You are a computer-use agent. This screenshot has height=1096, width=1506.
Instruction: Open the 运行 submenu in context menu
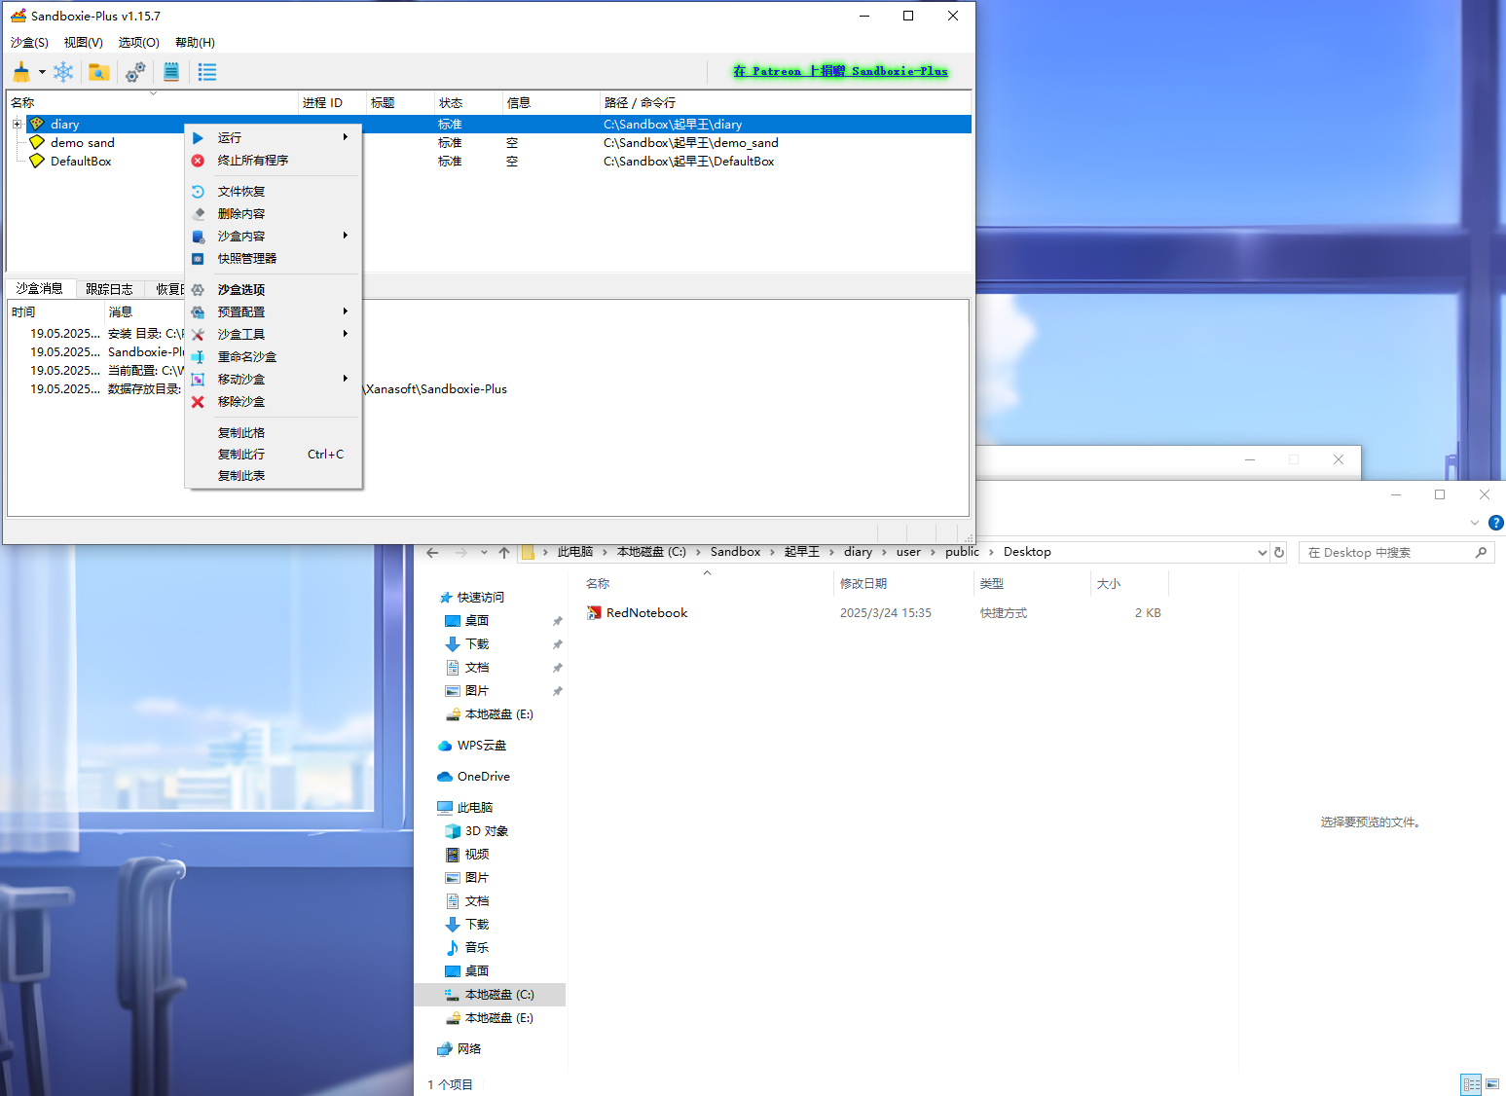274,138
